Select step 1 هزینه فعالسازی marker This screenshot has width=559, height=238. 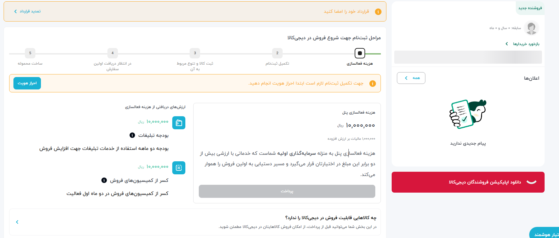coord(360,53)
